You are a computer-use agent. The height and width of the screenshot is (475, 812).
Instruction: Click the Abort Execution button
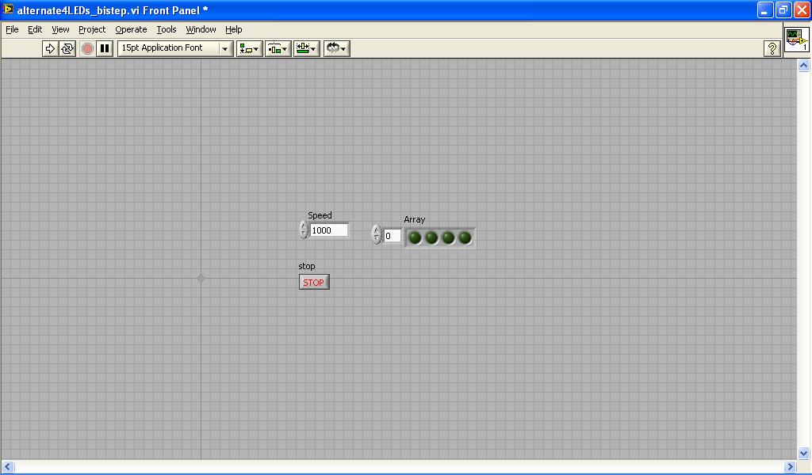pyautogui.click(x=87, y=48)
